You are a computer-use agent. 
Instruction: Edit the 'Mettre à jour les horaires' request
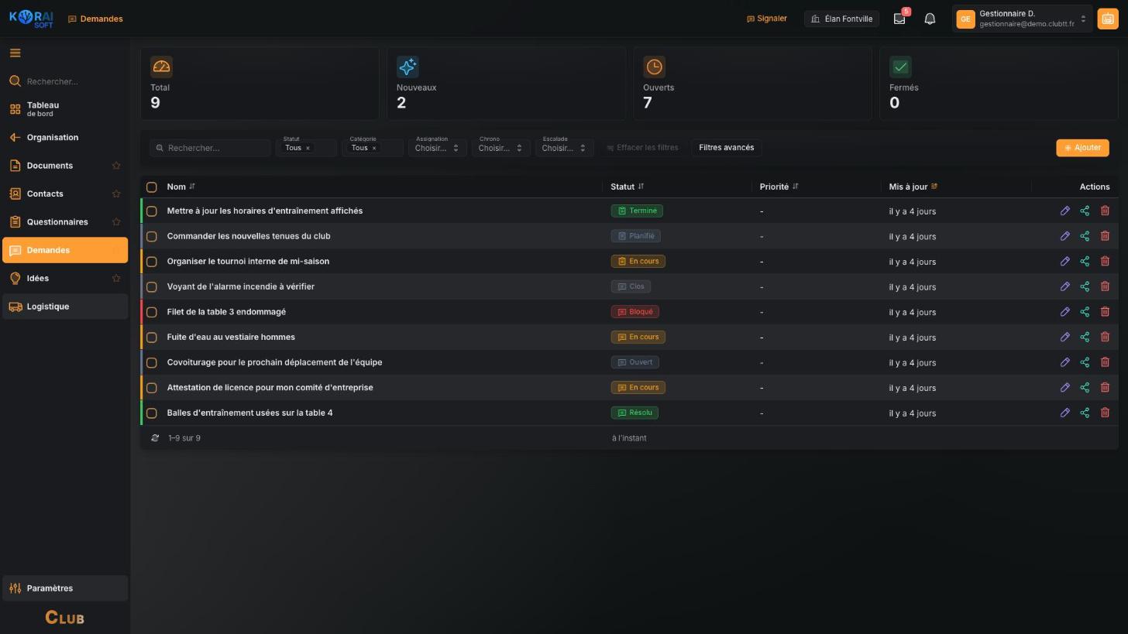1065,211
